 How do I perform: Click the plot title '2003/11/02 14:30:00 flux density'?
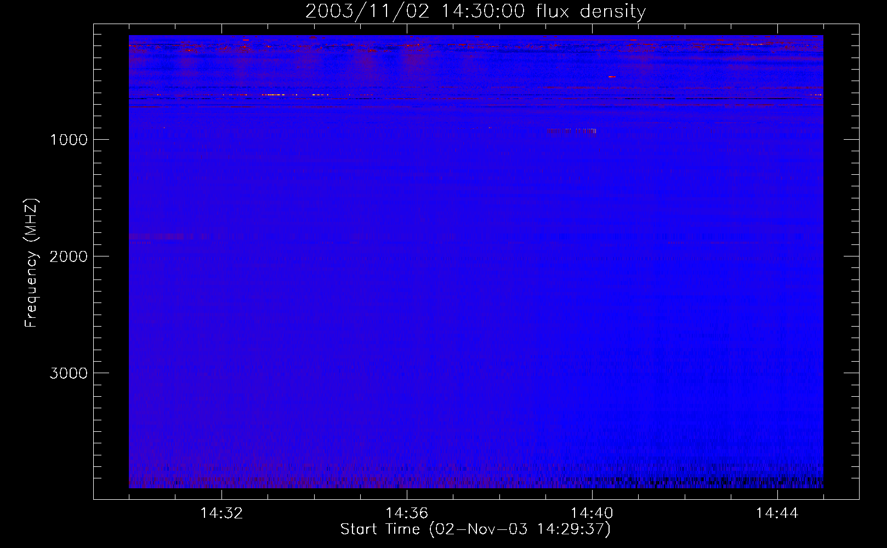475,12
